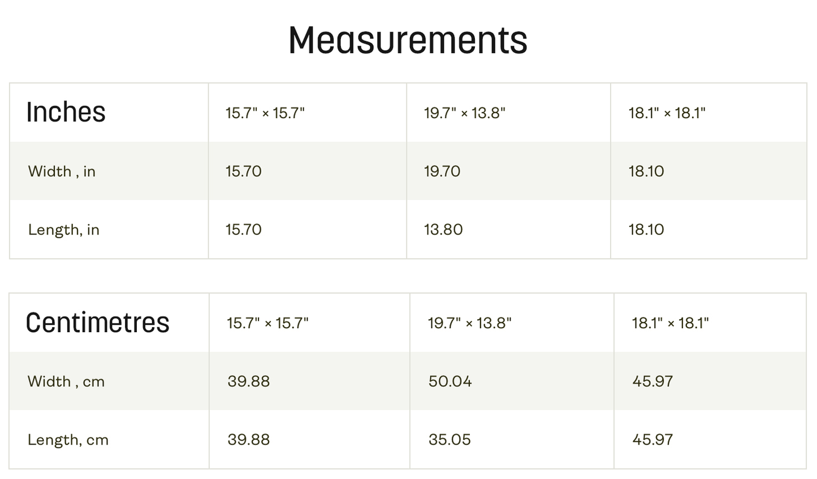Viewport: 817px width, 479px height.
Task: Select the Inches table header
Action: [66, 112]
